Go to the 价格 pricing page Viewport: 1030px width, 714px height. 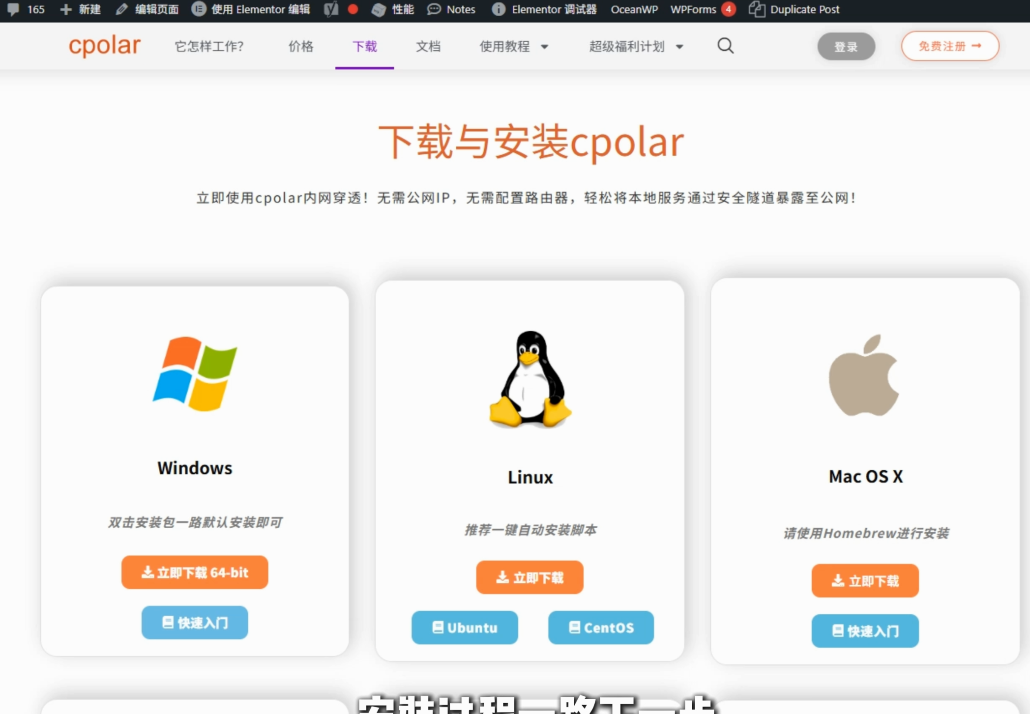click(301, 47)
